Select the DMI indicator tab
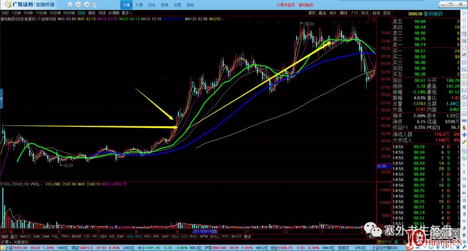 tap(36, 236)
